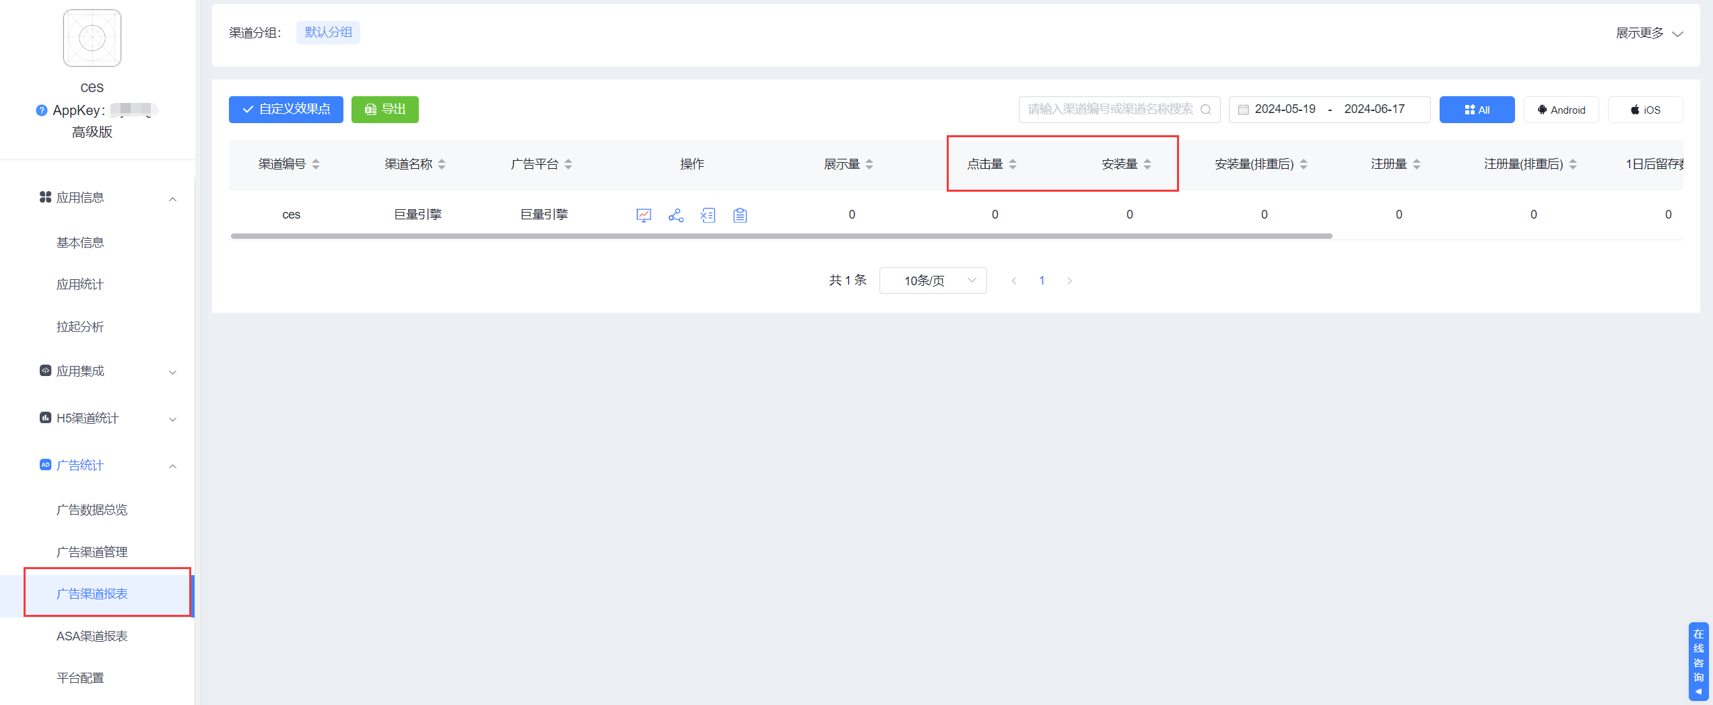Screen dimensions: 1713x705
Task: Click the calendar icon in the date range
Action: 1244,110
